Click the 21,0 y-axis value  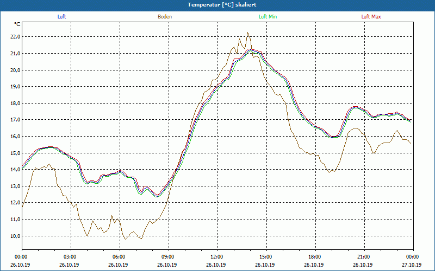[15, 53]
